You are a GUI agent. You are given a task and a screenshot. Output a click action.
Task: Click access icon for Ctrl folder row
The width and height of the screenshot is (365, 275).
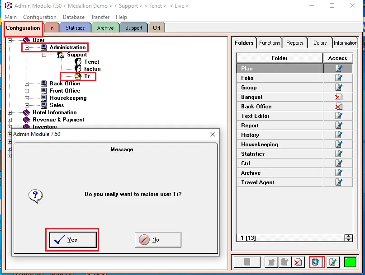[338, 163]
